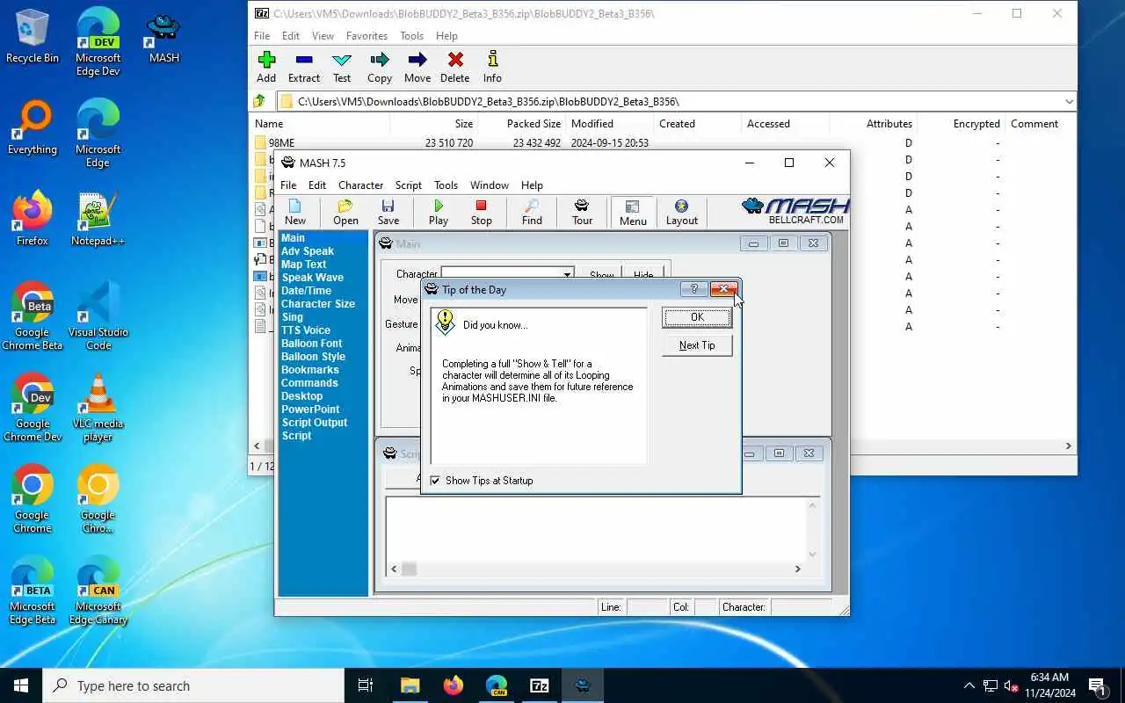
Task: Open the Find binoculars tool
Action: pos(532,212)
